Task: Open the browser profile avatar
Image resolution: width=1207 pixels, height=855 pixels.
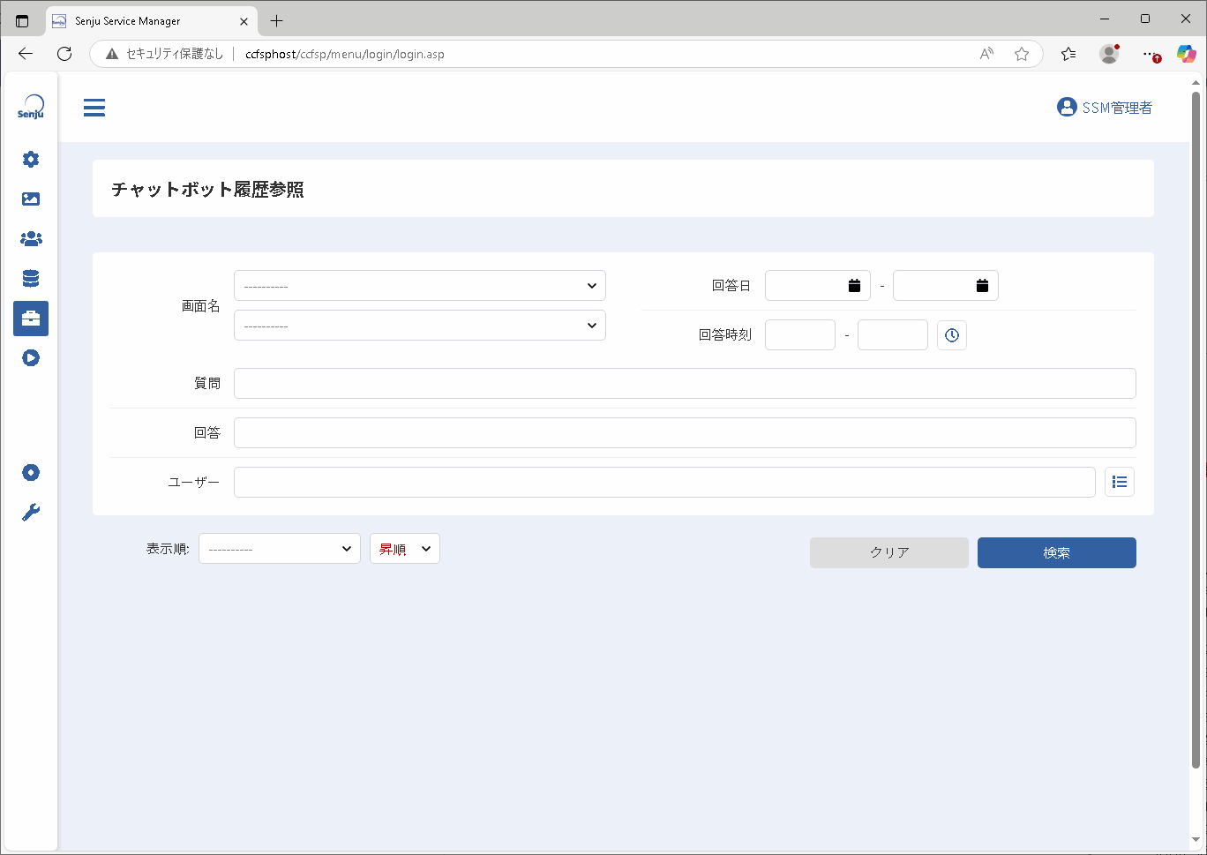Action: tap(1109, 54)
